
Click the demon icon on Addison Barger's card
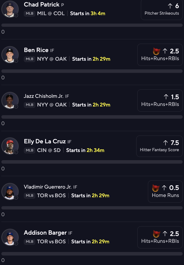tap(156, 234)
